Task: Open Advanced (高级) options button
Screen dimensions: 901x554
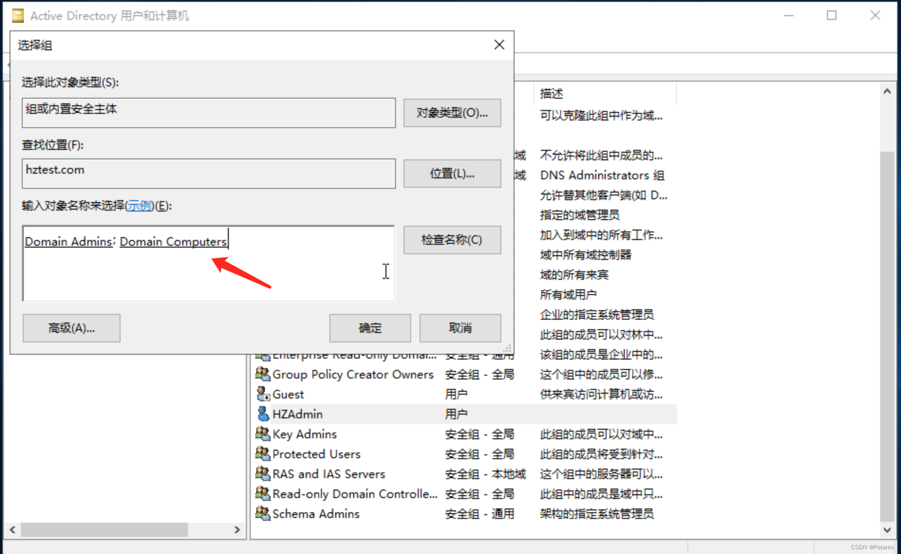Action: click(x=71, y=328)
